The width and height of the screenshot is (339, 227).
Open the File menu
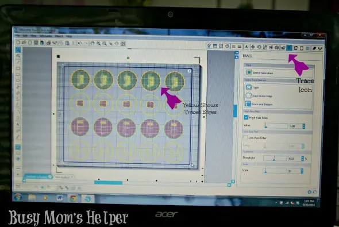tap(18, 36)
